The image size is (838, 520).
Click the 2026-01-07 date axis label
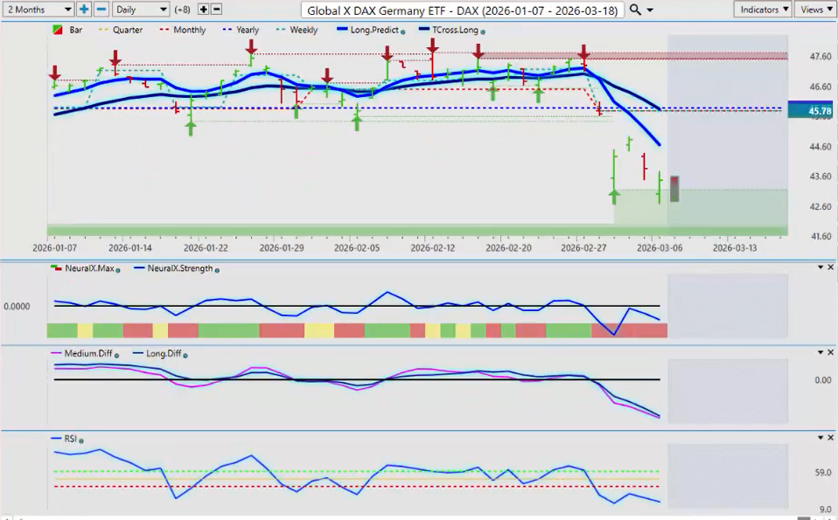pos(54,247)
